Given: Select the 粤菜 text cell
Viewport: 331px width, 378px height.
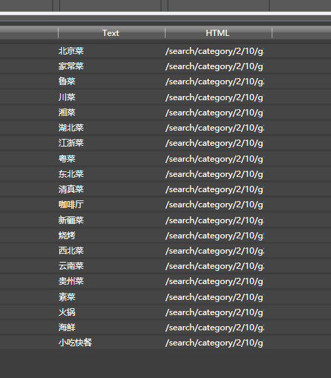Looking at the screenshot, I should 67,159.
